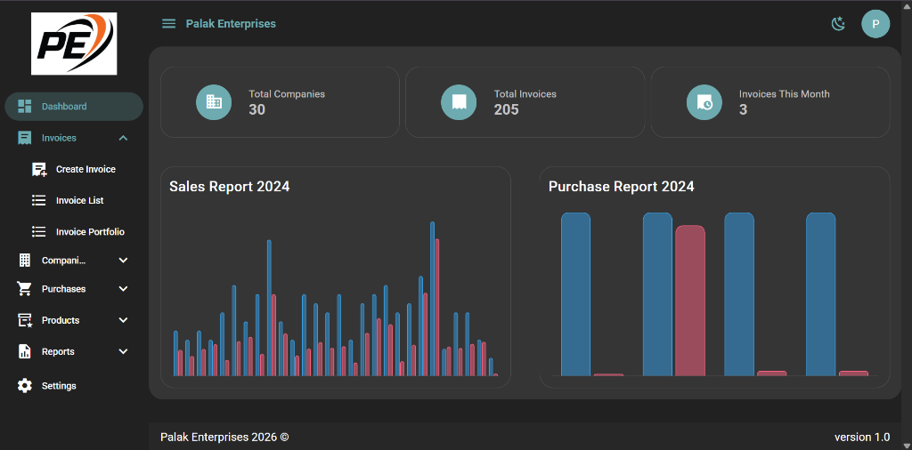Click tallest blue bar in Sales Report
Viewport: 912px width, 450px height.
pyautogui.click(x=432, y=299)
